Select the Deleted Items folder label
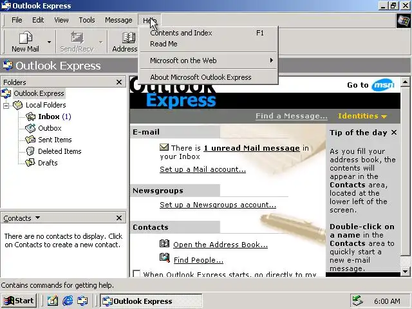 pyautogui.click(x=60, y=151)
